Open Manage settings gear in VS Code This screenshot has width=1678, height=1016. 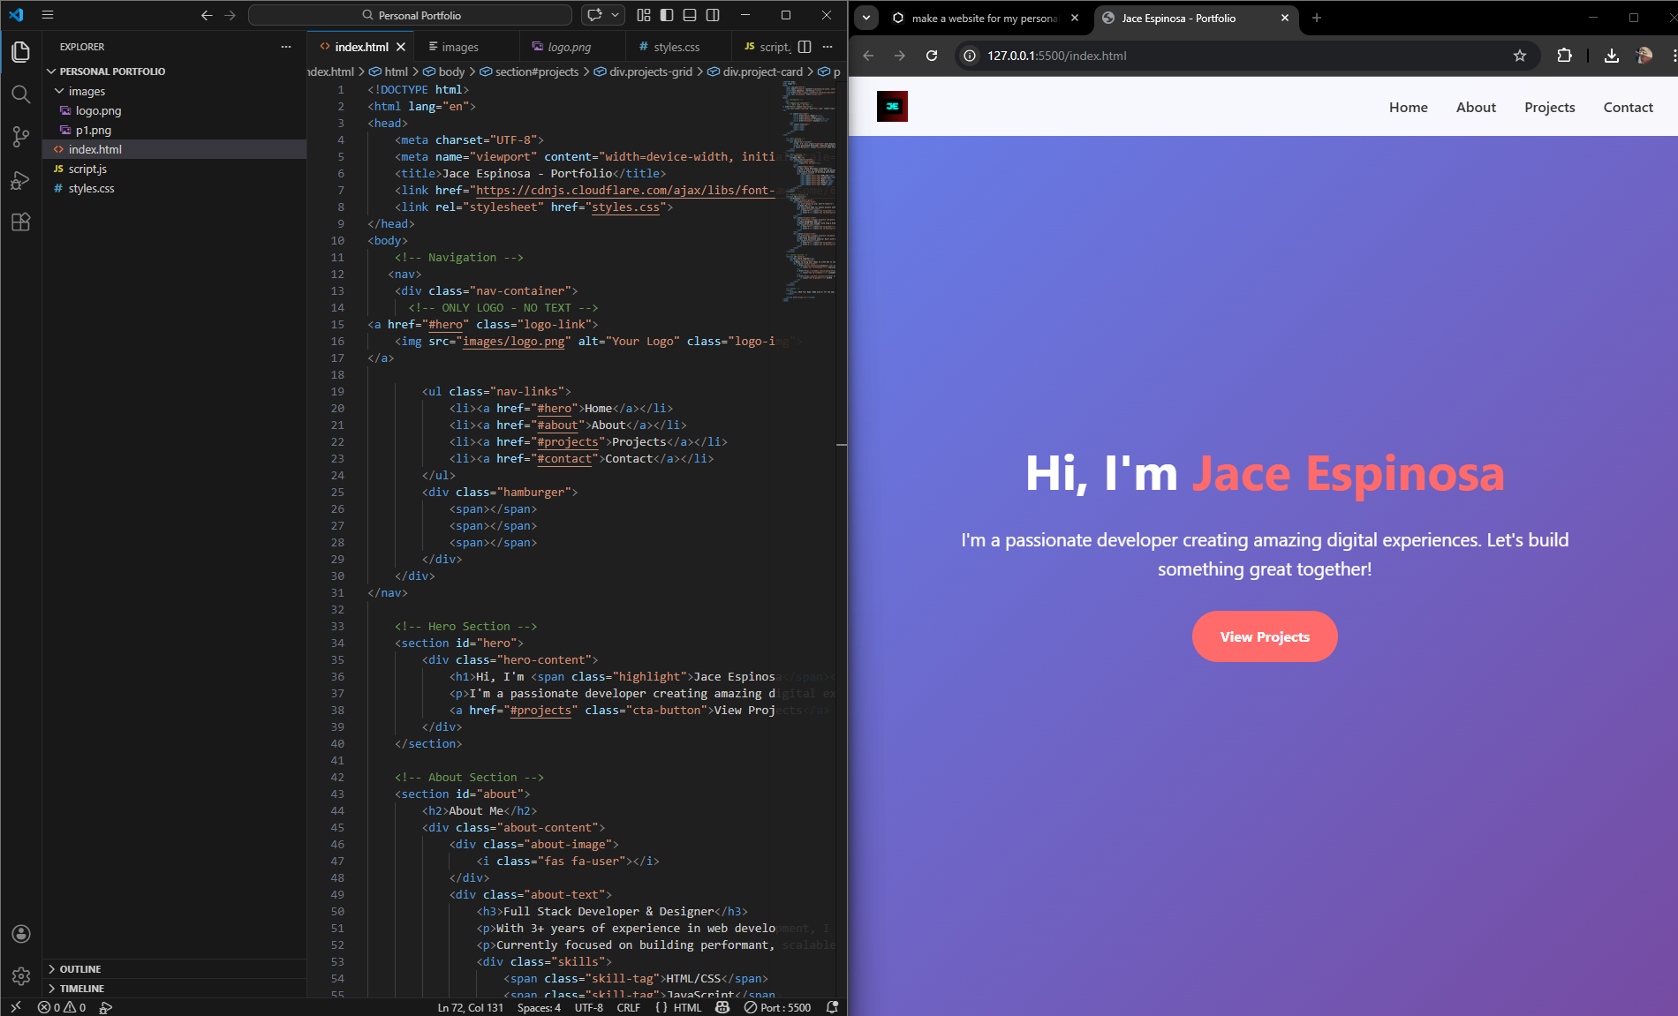point(21,976)
